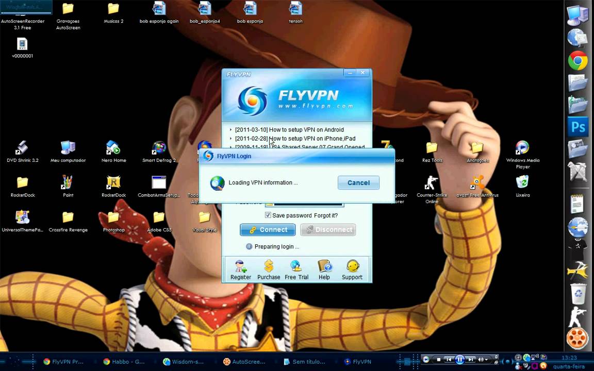Pause playback in the taskbar media player
The width and height of the screenshot is (594, 371).
click(459, 360)
